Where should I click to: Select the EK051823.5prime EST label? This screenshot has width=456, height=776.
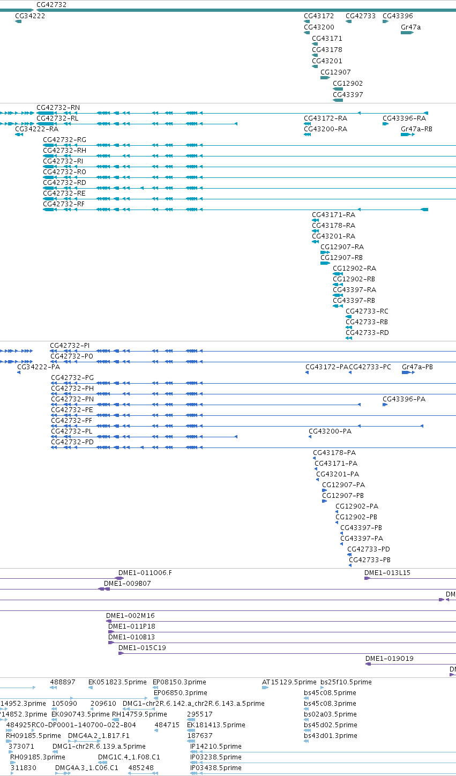(x=117, y=682)
